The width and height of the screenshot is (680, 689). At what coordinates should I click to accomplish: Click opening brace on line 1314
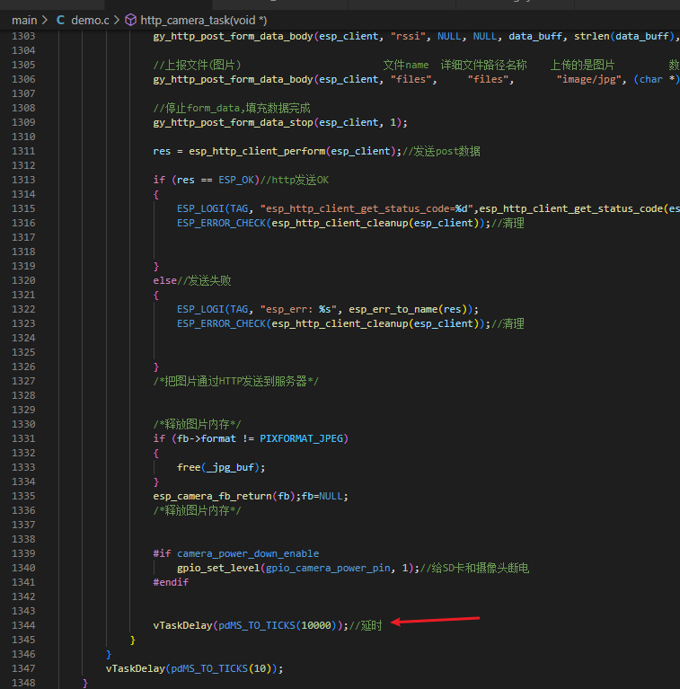coord(156,194)
